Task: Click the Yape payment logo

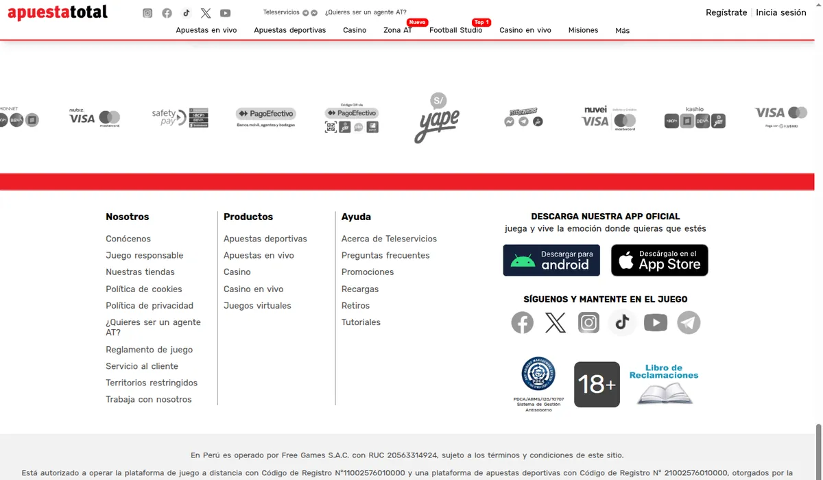Action: [437, 118]
